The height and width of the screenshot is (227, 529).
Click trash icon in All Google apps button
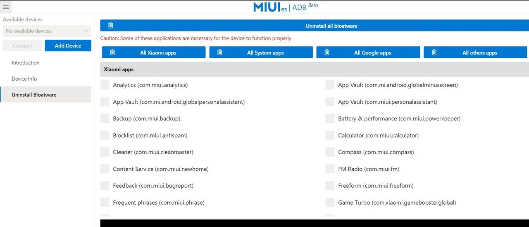(327, 53)
